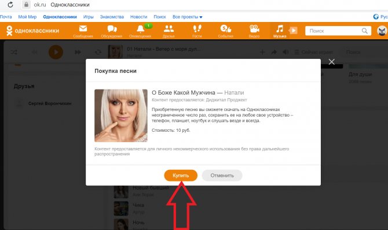Open the Сейчас играет playlist
The image size is (388, 230).
[313, 52]
